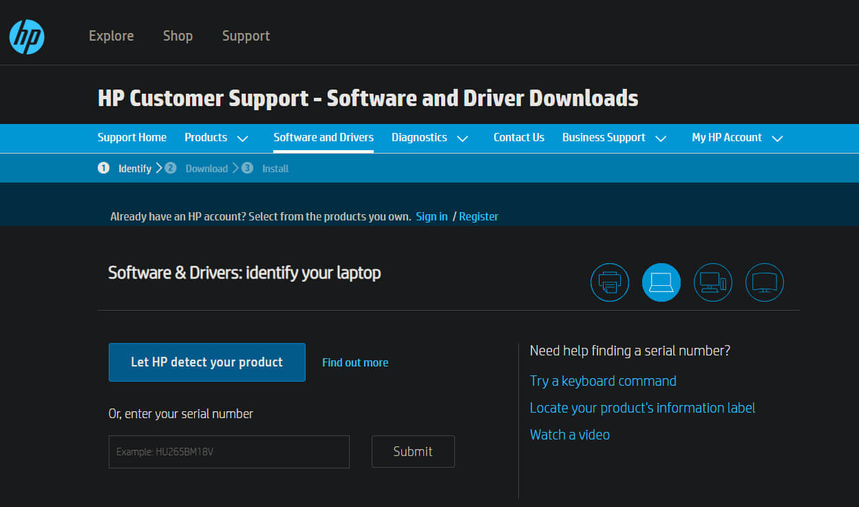This screenshot has width=859, height=507.
Task: Select the Identify step indicator
Action: [x=125, y=168]
